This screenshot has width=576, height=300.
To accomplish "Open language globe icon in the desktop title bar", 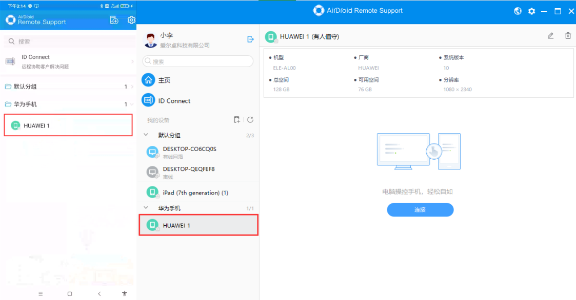I will click(x=518, y=11).
